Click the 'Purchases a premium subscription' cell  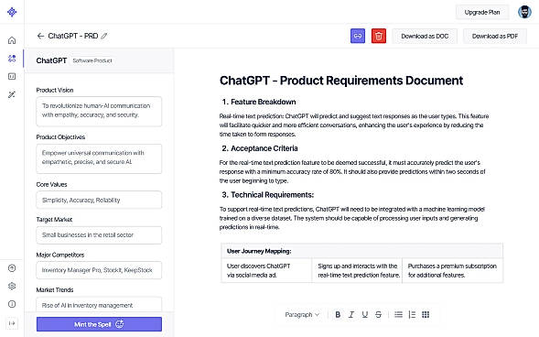pyautogui.click(x=452, y=270)
